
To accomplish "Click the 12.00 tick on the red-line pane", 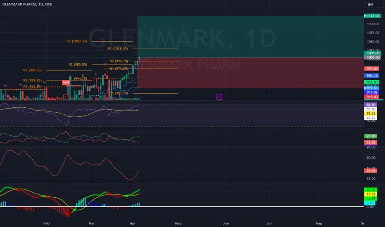I will click(371, 178).
